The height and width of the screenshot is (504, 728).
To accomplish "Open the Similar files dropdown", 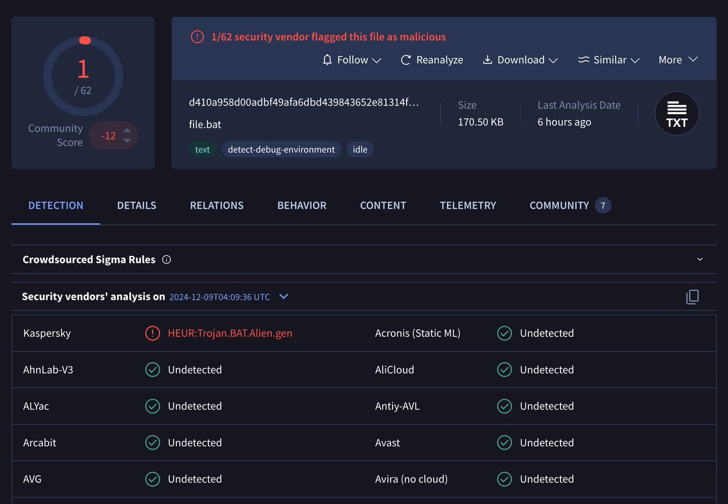I will pyautogui.click(x=608, y=59).
